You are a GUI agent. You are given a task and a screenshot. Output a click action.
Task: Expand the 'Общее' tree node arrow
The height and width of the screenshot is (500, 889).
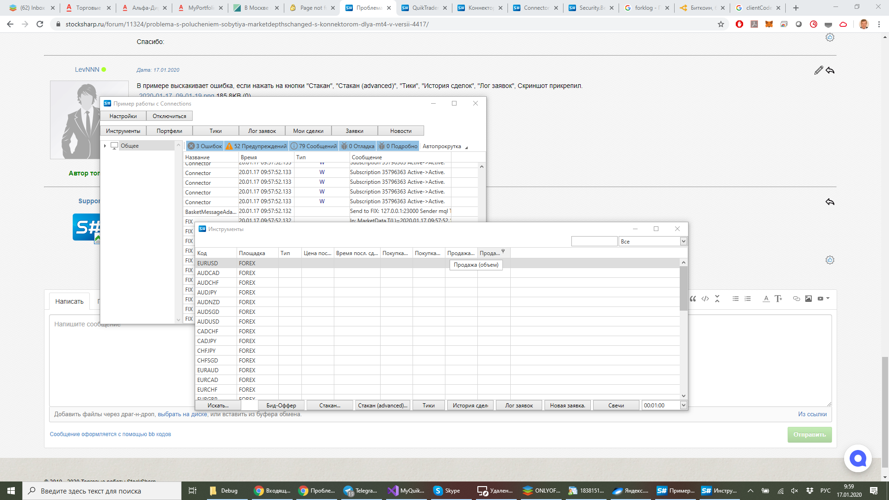click(x=106, y=146)
